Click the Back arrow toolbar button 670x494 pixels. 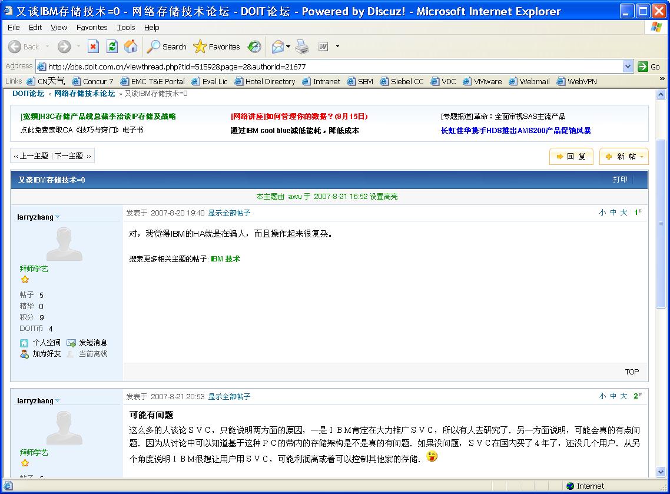(x=24, y=47)
